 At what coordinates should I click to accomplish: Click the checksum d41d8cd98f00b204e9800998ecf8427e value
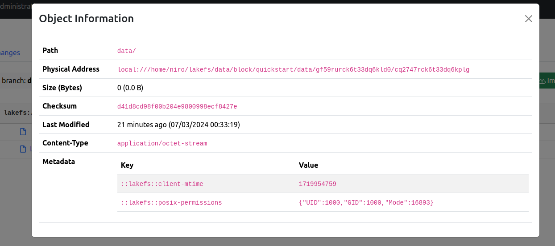177,106
